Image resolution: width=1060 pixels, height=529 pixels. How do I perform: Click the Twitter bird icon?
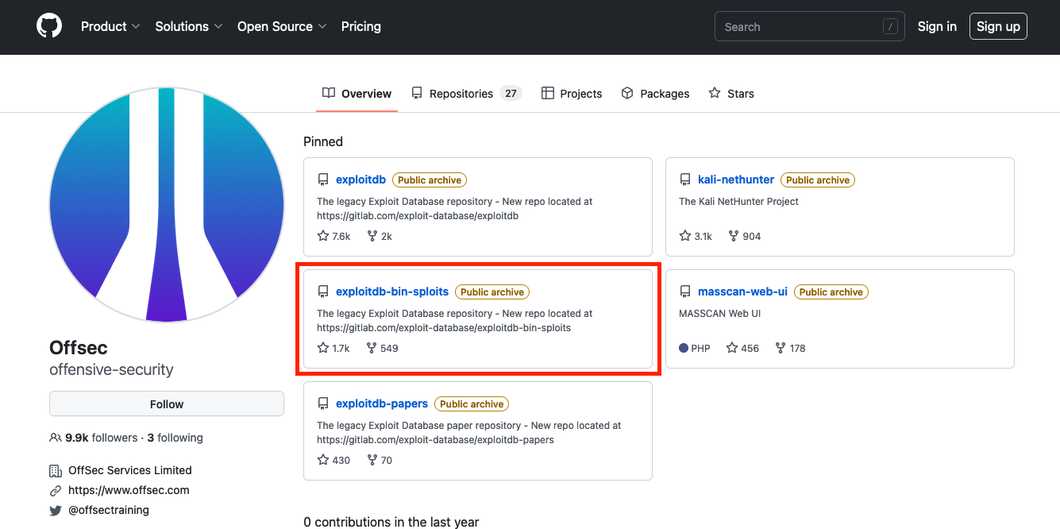pos(56,511)
